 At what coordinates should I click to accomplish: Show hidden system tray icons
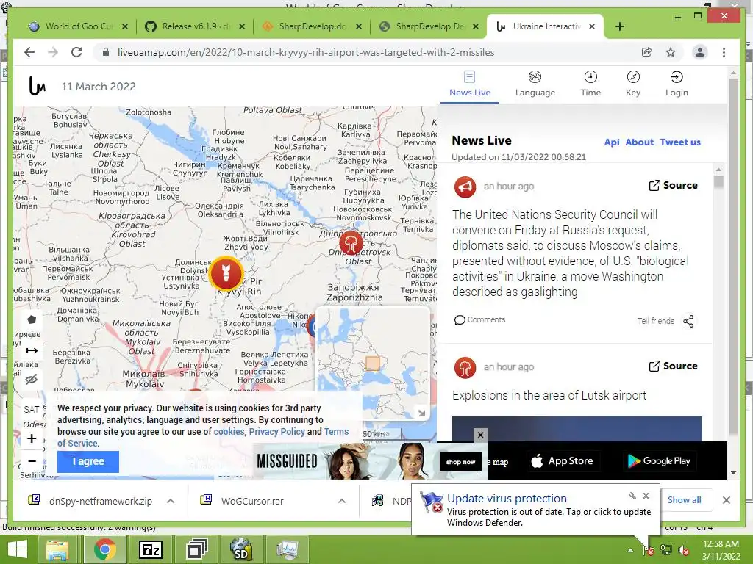630,550
